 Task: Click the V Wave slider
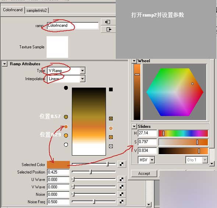pos(94,187)
